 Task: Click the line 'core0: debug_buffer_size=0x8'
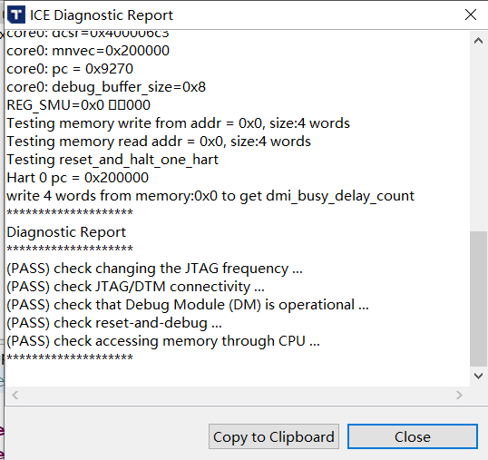tap(106, 87)
